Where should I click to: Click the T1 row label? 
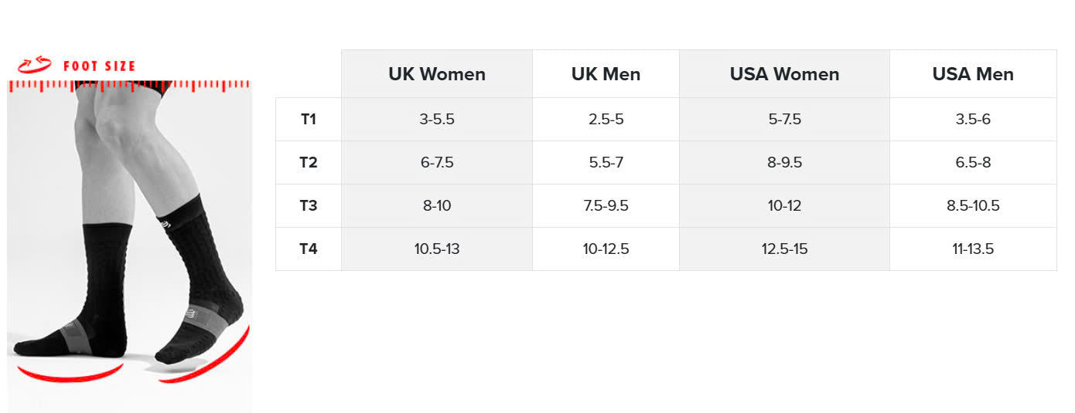click(x=309, y=120)
